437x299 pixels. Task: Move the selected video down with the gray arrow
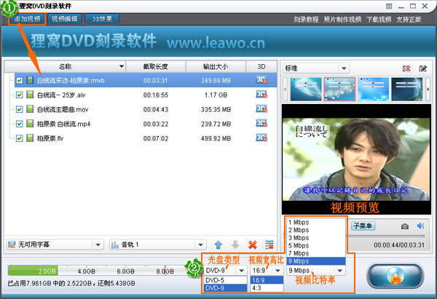click(235, 244)
